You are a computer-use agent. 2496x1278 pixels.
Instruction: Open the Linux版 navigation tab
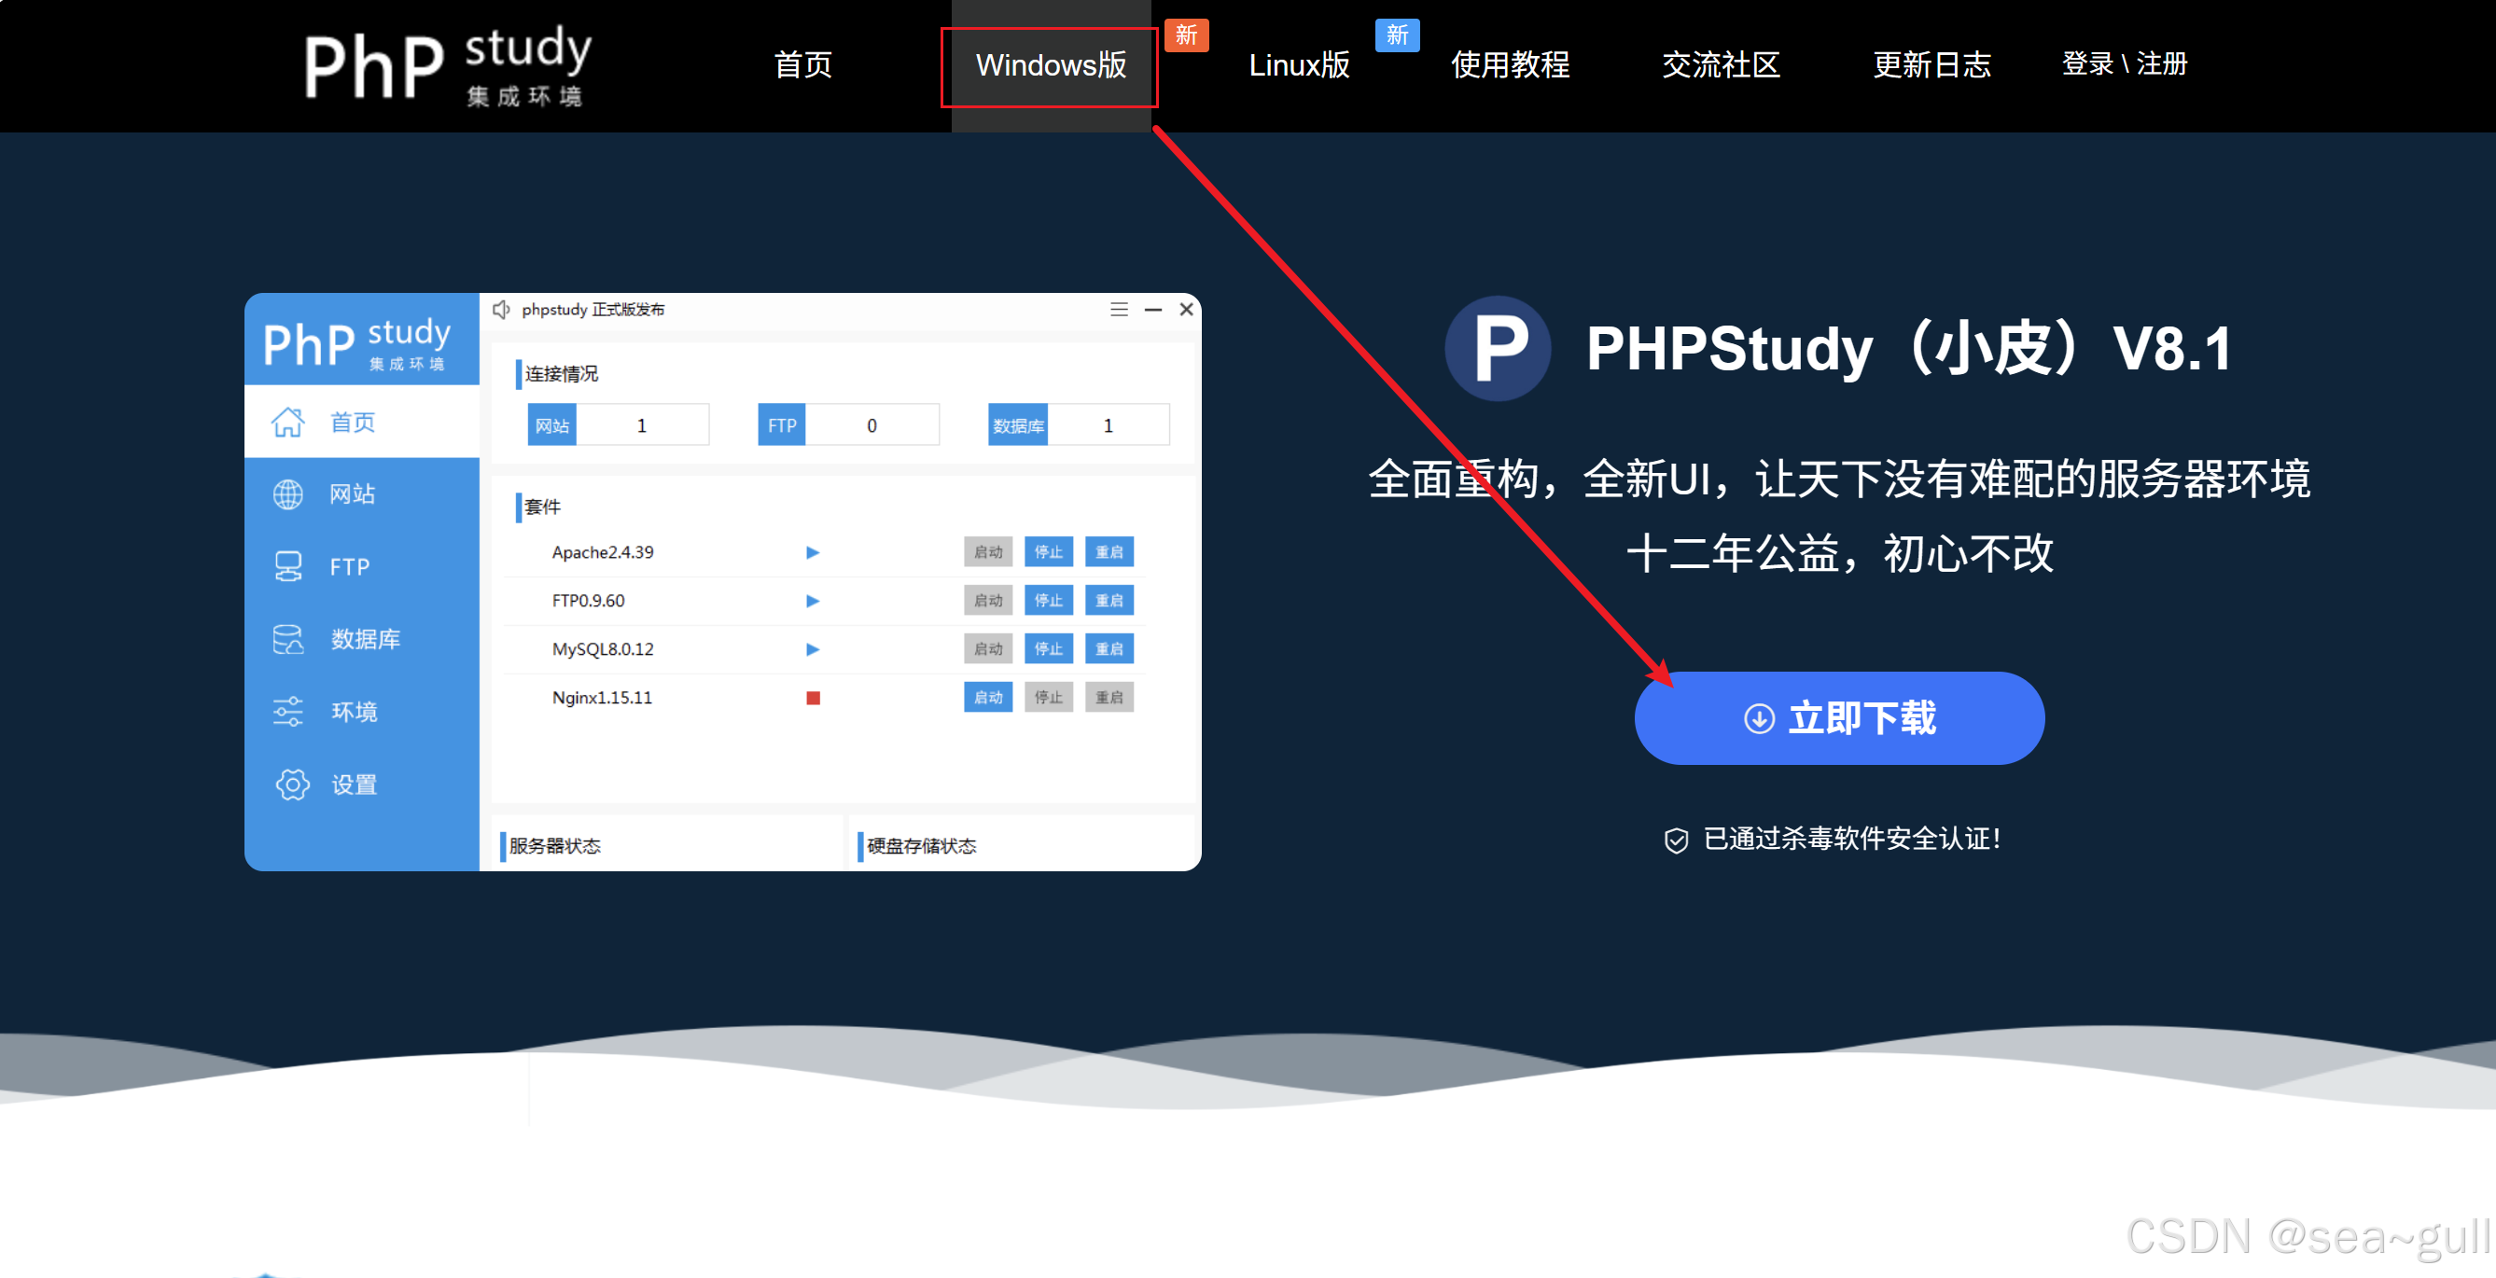tap(1298, 65)
